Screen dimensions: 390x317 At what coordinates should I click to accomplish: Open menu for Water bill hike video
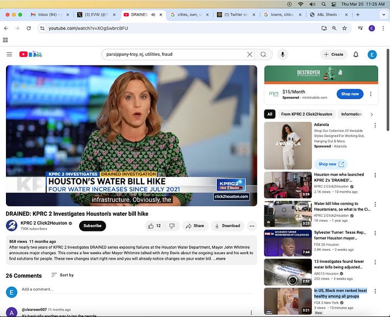pos(375,204)
